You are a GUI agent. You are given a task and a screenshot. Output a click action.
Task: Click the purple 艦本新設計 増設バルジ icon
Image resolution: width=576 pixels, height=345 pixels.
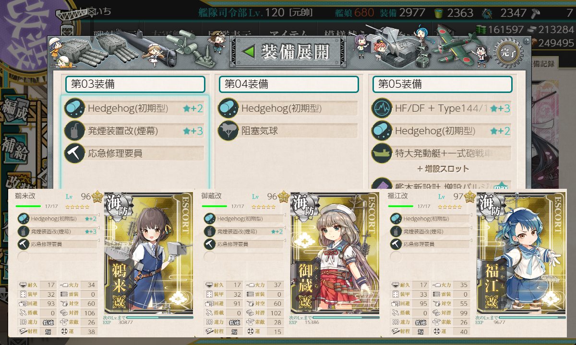tap(382, 185)
